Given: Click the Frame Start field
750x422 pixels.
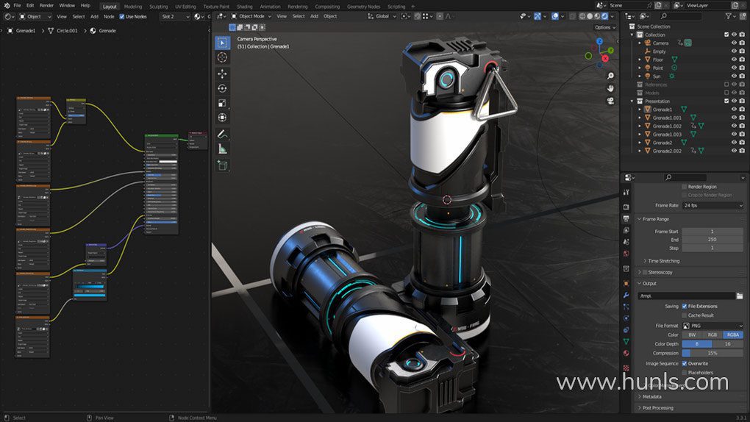Looking at the screenshot, I should [x=712, y=232].
